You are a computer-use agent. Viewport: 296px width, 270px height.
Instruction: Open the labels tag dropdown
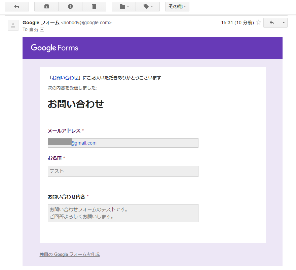[148, 7]
